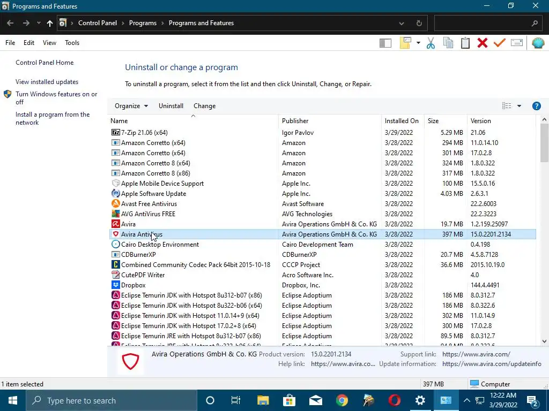This screenshot has height=411, width=549.
Task: Toggle the preview pane icon in toolbar
Action: point(385,43)
